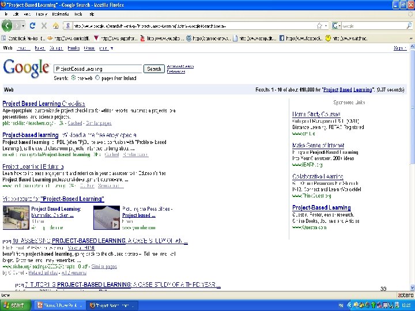Open the address bar history dropdown
This screenshot has width=415, height=311.
tap(326, 26)
